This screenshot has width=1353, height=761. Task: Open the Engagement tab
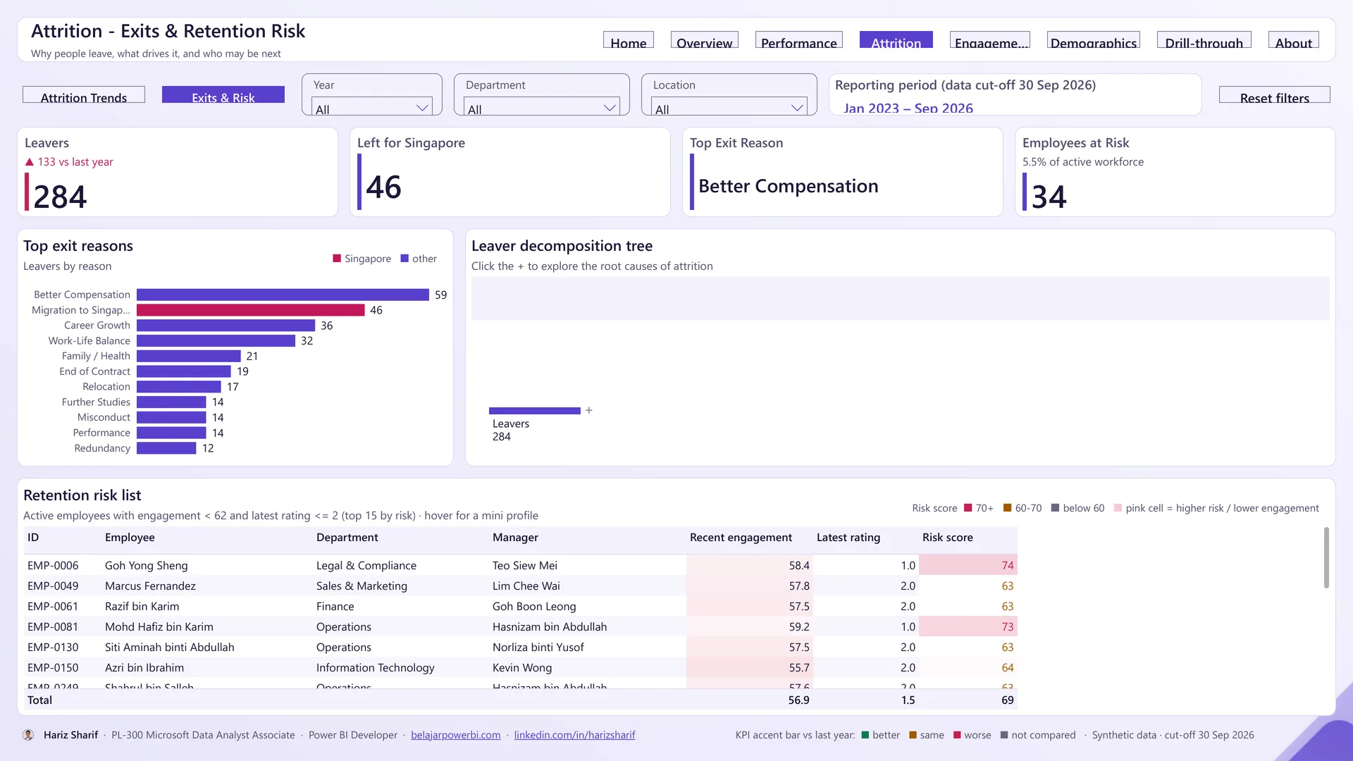coord(990,40)
